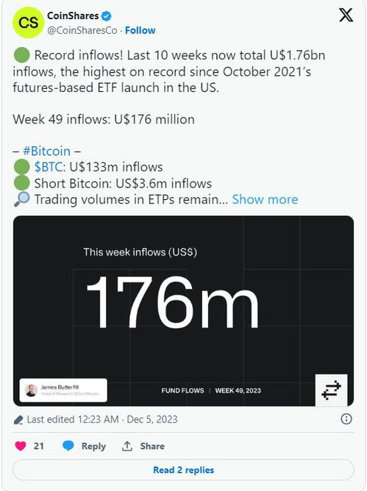367x491 pixels.
Task: Click the share upload arrow icon
Action: (127, 446)
